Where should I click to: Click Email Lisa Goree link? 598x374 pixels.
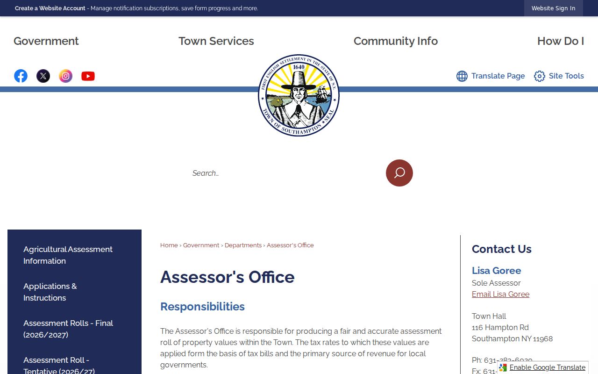click(x=500, y=294)
